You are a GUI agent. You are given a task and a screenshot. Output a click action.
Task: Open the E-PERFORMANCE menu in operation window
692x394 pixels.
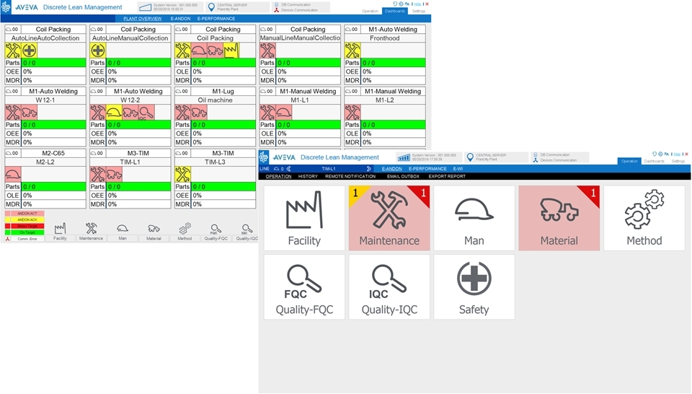pyautogui.click(x=427, y=169)
